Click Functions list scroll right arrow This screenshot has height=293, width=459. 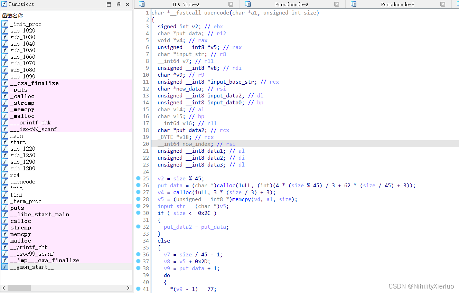click(x=128, y=288)
